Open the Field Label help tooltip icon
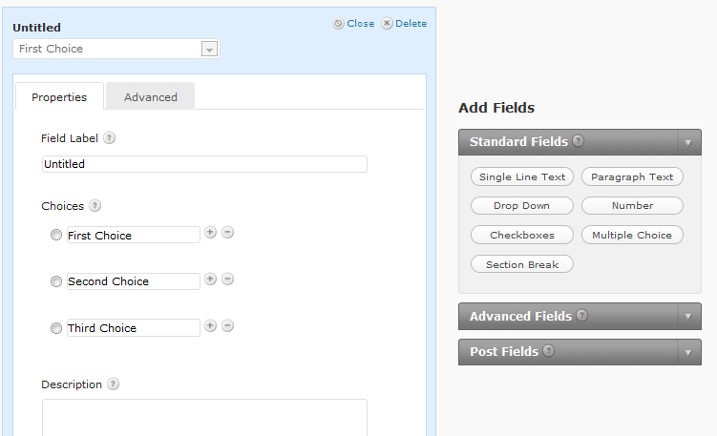The width and height of the screenshot is (717, 436). (109, 137)
